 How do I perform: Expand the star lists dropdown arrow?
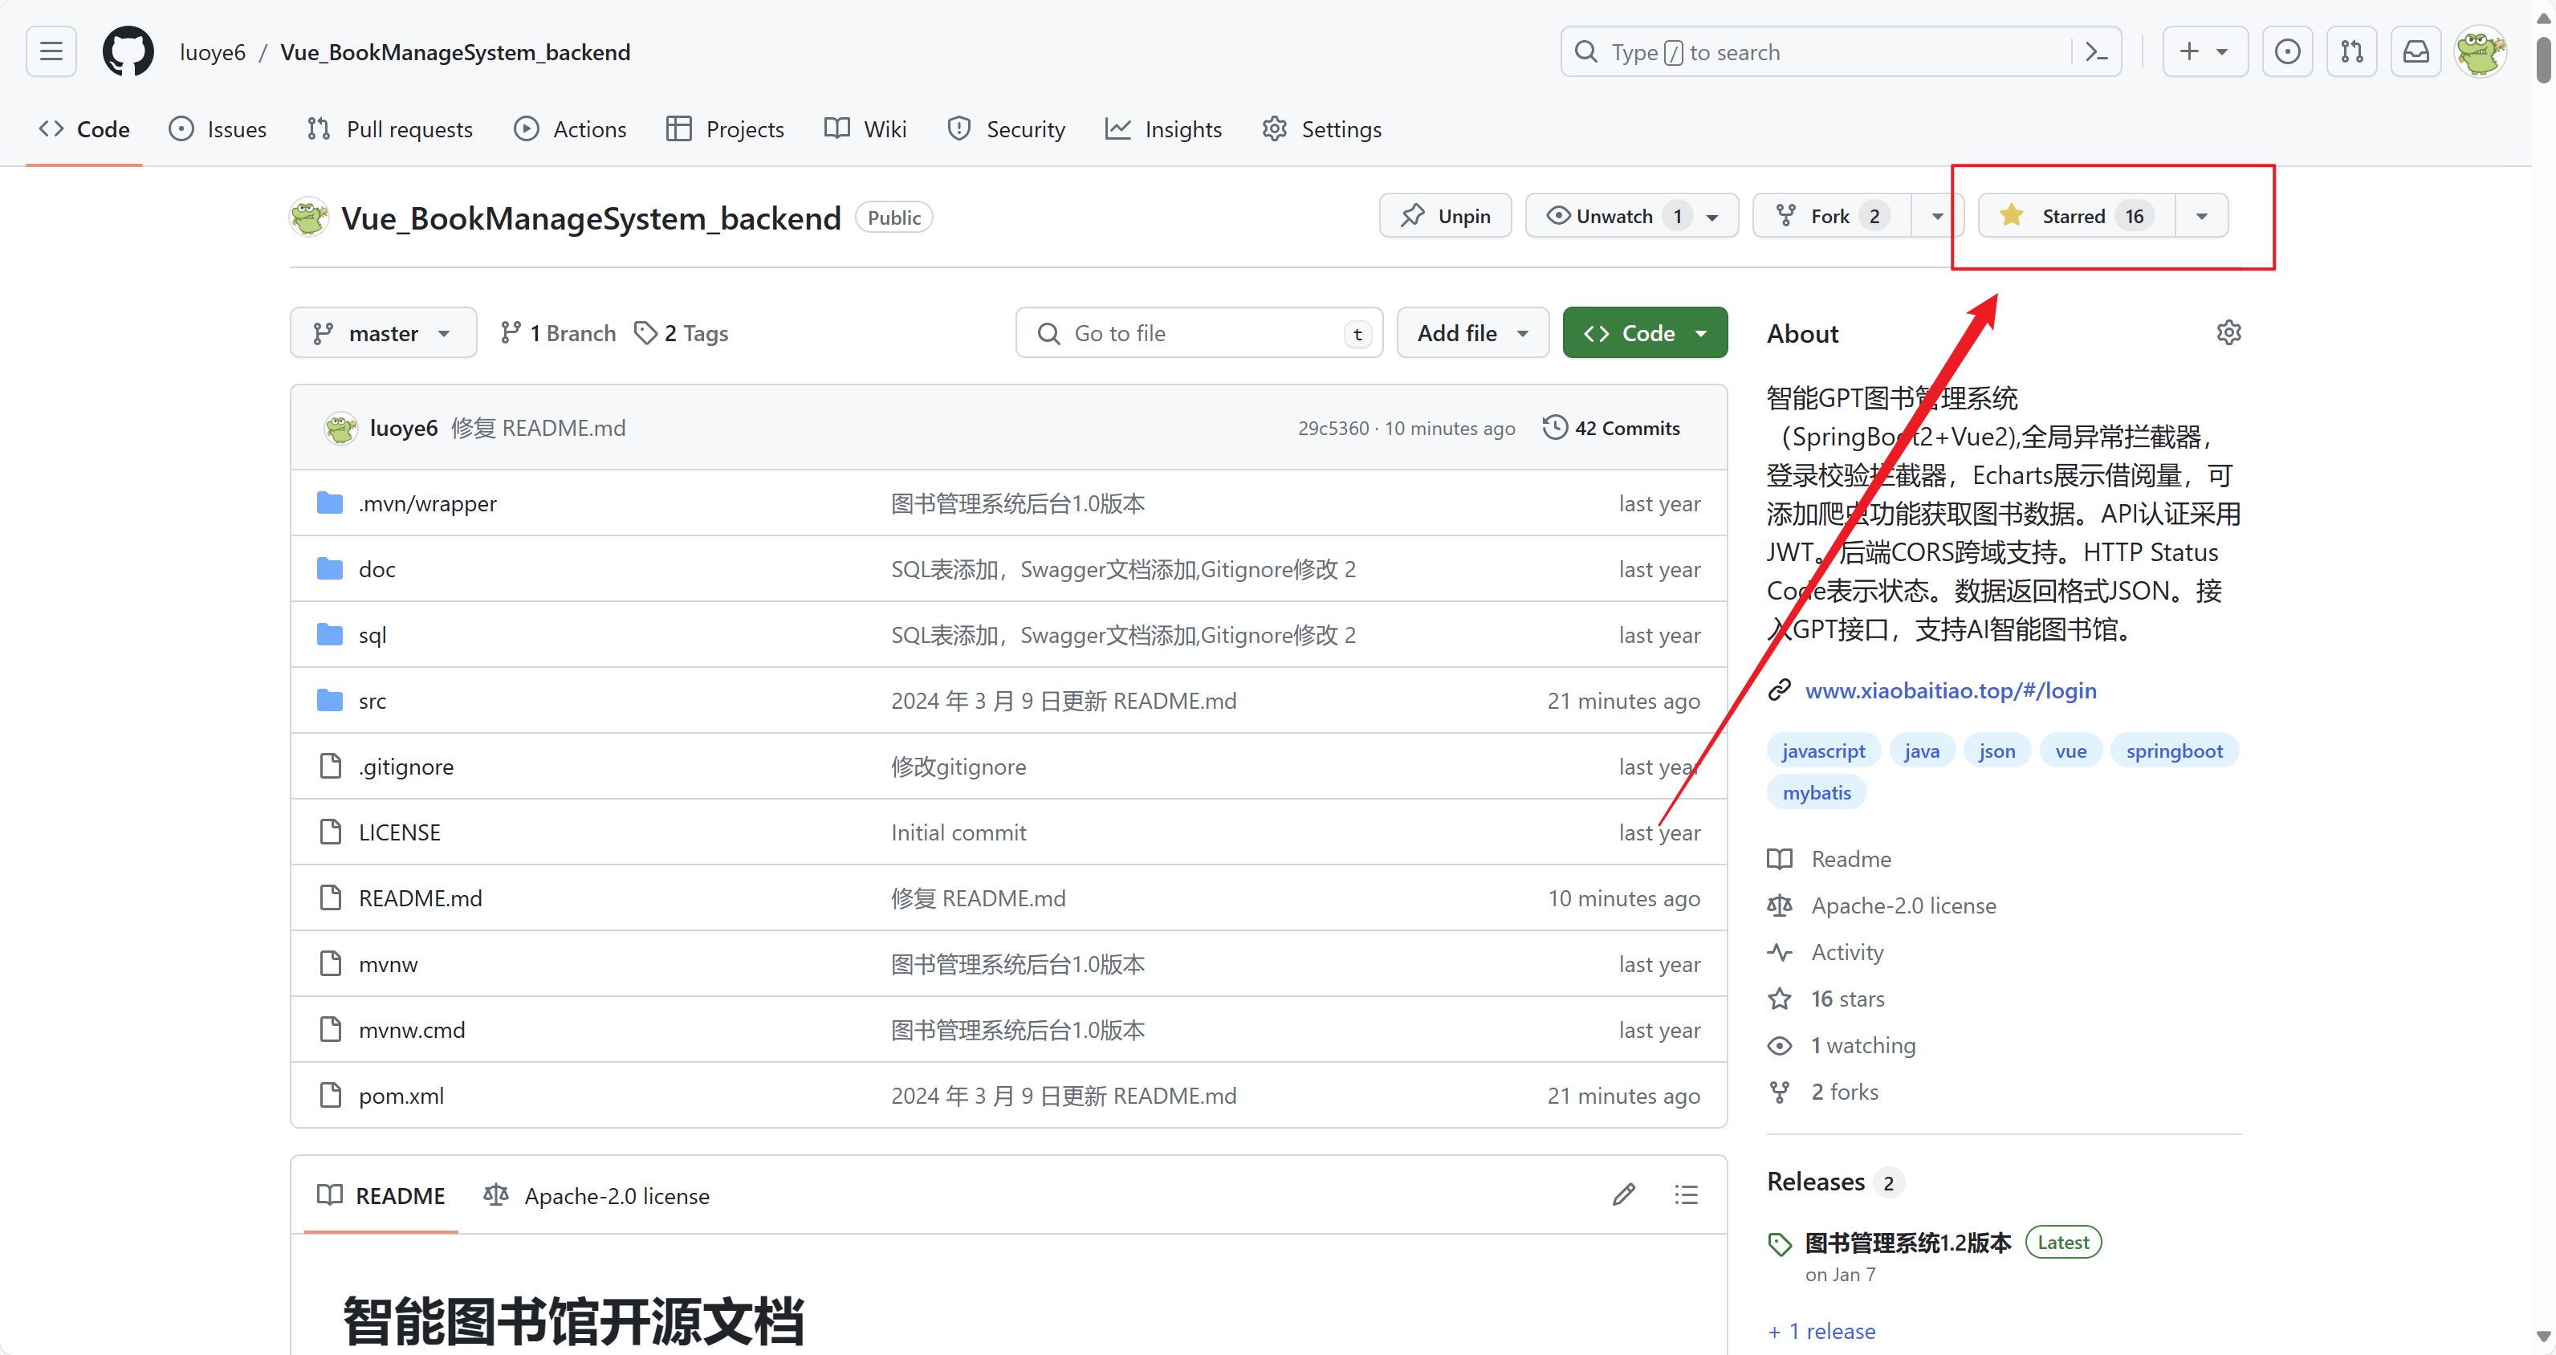(x=2202, y=216)
